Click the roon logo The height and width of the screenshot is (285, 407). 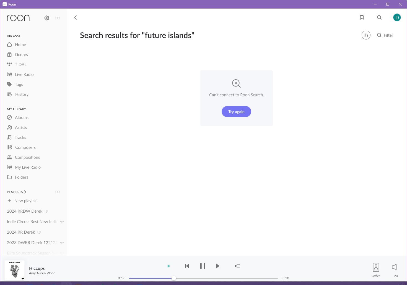pyautogui.click(x=18, y=18)
